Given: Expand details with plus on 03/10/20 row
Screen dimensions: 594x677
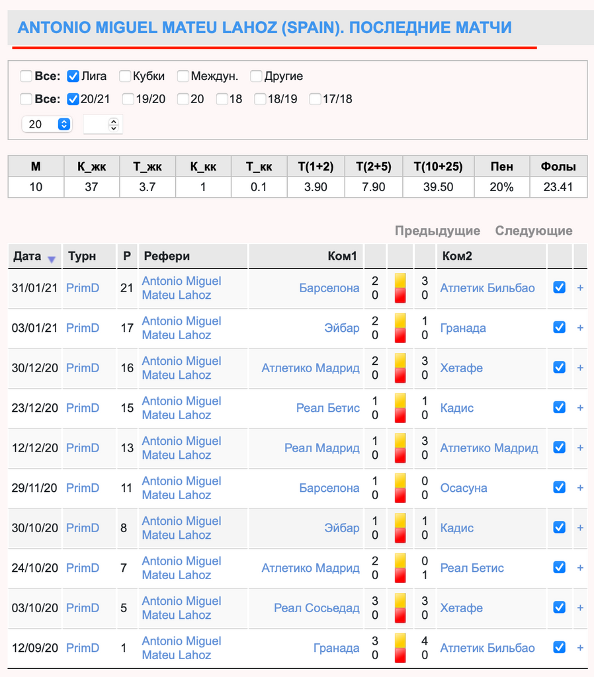Looking at the screenshot, I should tap(580, 608).
